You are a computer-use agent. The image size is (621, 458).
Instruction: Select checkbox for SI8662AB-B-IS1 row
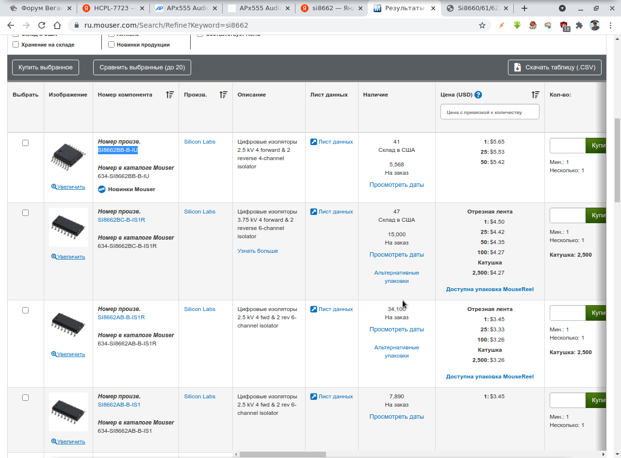(26, 397)
